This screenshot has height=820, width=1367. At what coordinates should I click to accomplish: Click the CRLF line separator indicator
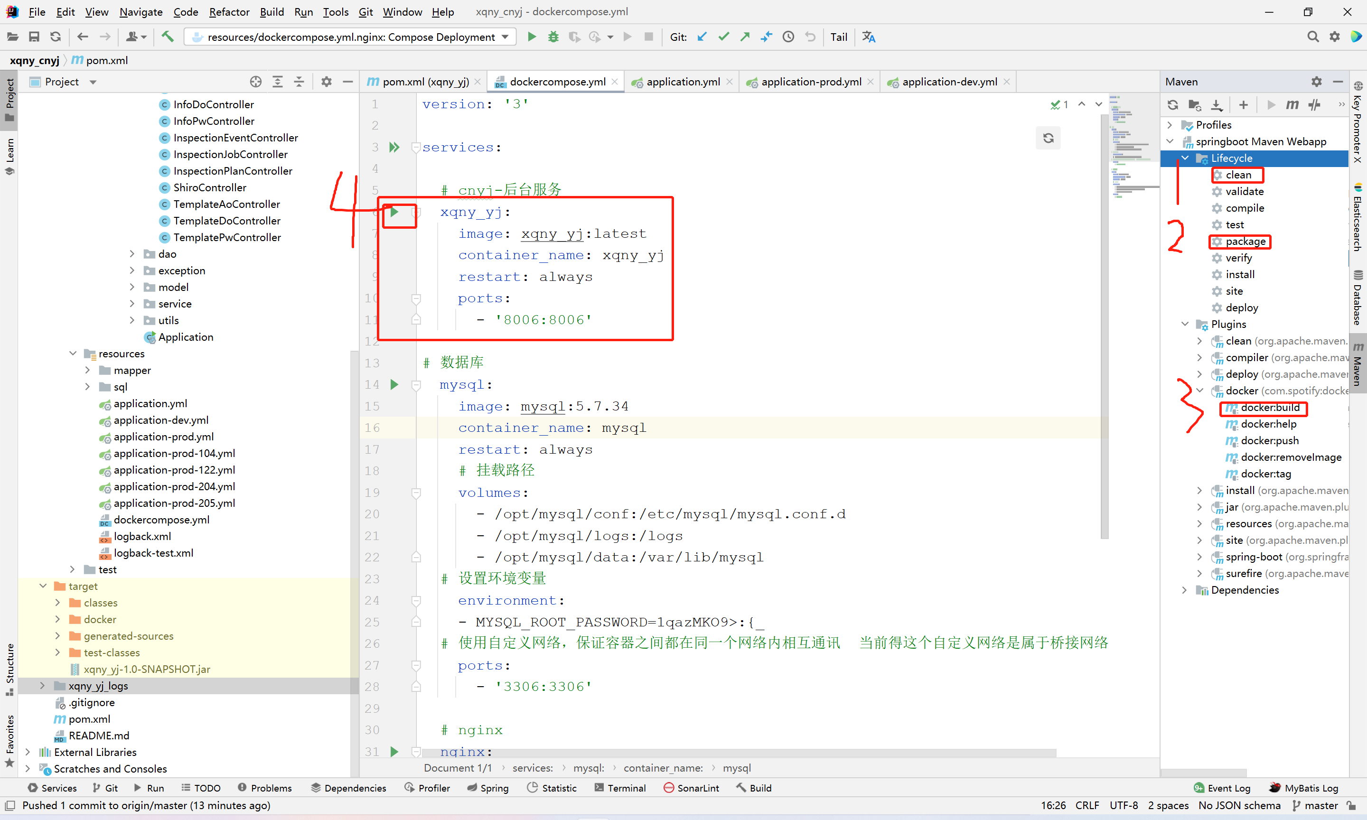click(1087, 806)
